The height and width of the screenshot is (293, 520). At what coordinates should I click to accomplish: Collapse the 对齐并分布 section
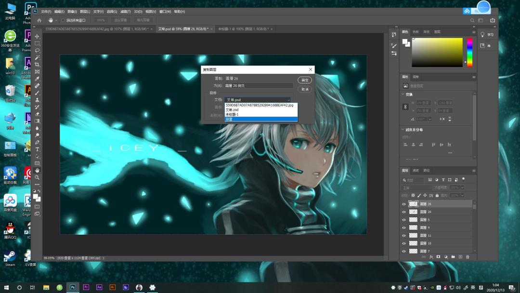(403, 130)
